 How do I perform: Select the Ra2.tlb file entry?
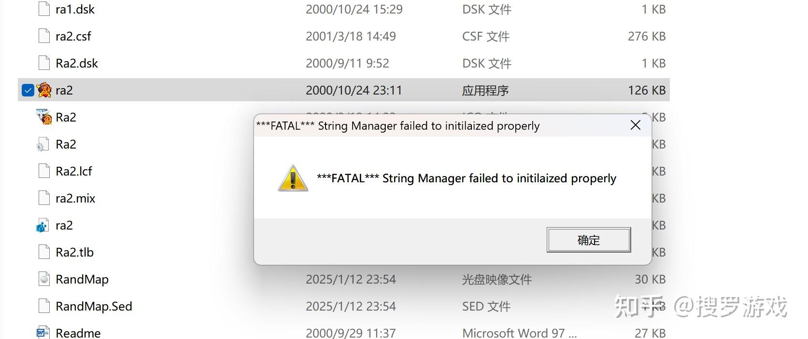(x=74, y=252)
